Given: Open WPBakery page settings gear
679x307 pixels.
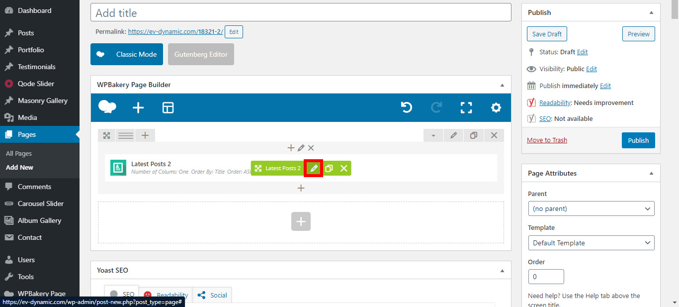Looking at the screenshot, I should click(x=496, y=107).
